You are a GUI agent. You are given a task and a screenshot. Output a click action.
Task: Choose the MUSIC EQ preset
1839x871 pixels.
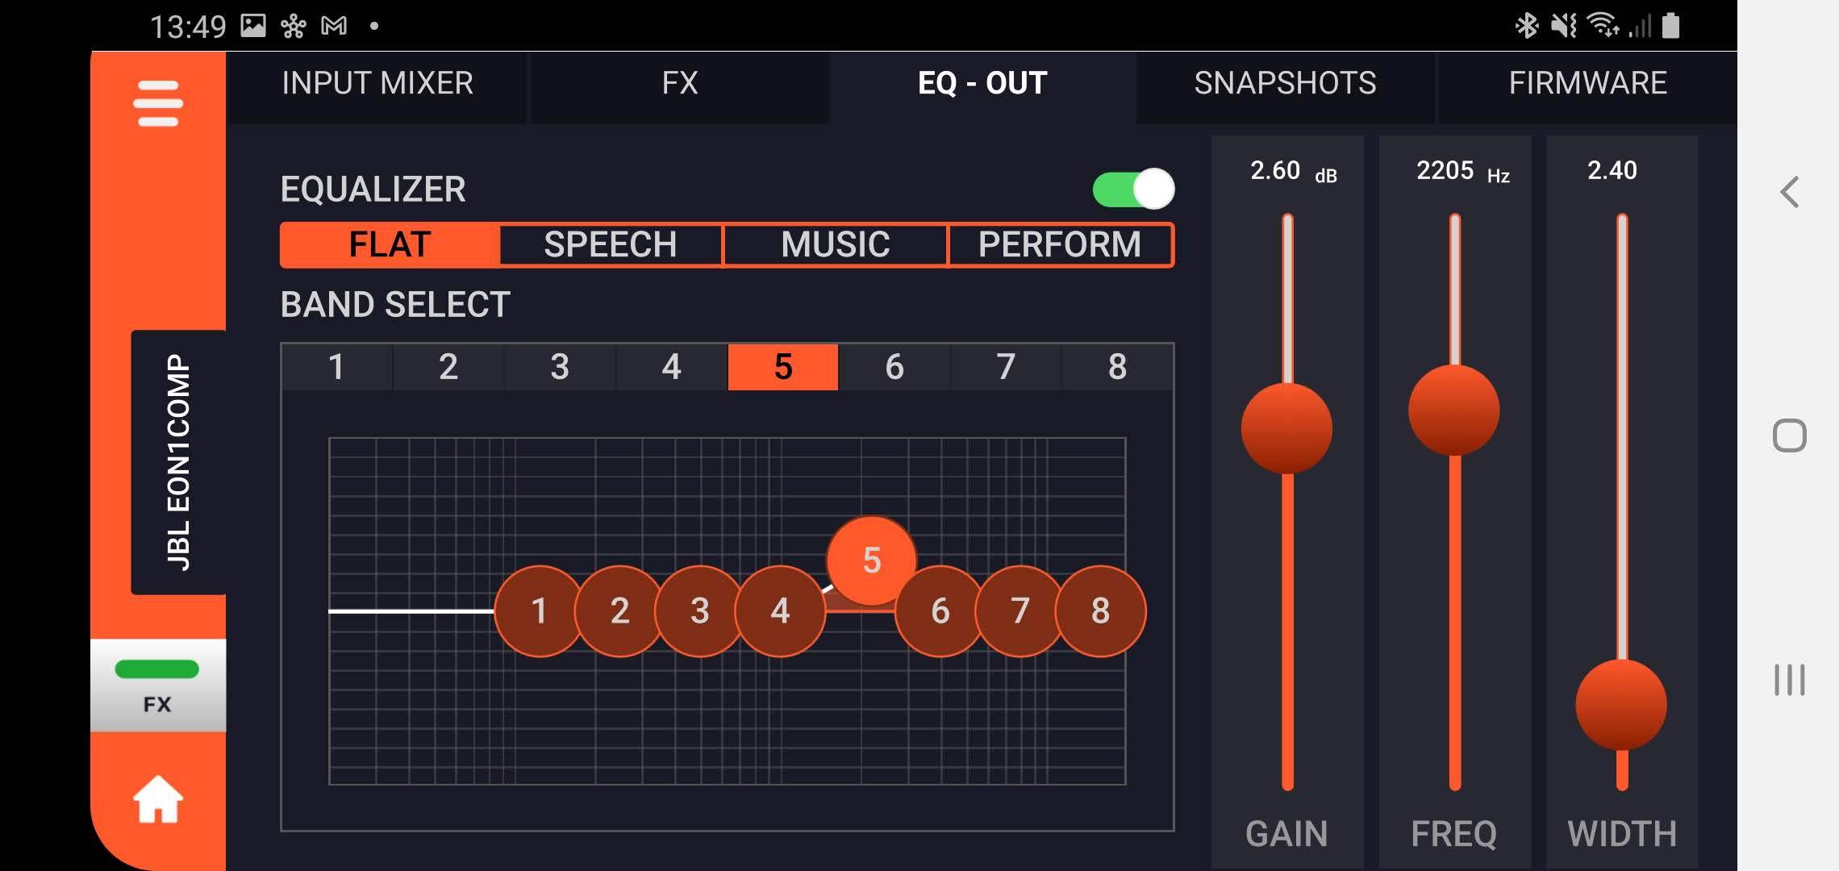(x=835, y=244)
